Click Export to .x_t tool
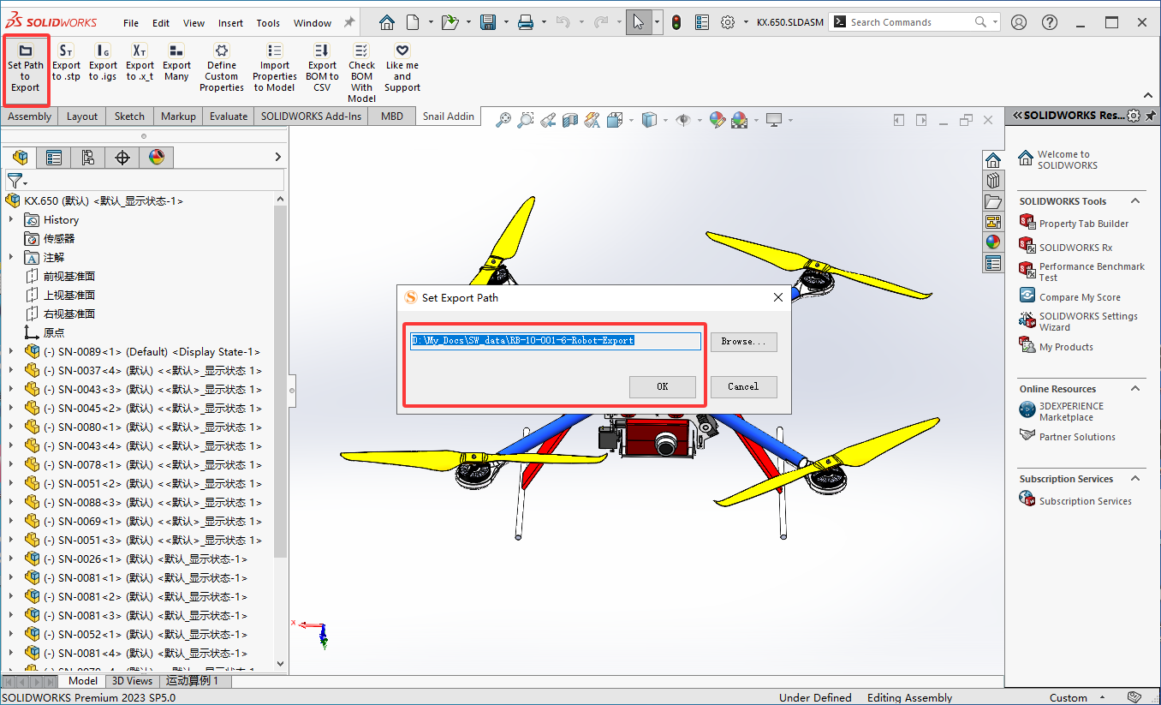1161x705 pixels. pos(140,64)
